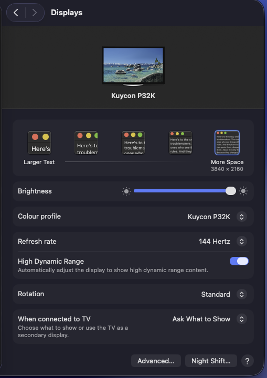Choose the Larger Text resolution option

coord(39,143)
